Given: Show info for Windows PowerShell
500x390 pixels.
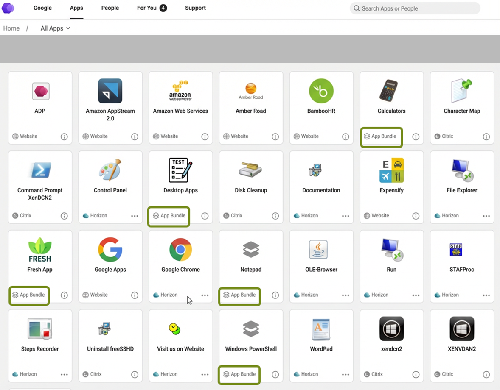Looking at the screenshot, I should tap(275, 374).
